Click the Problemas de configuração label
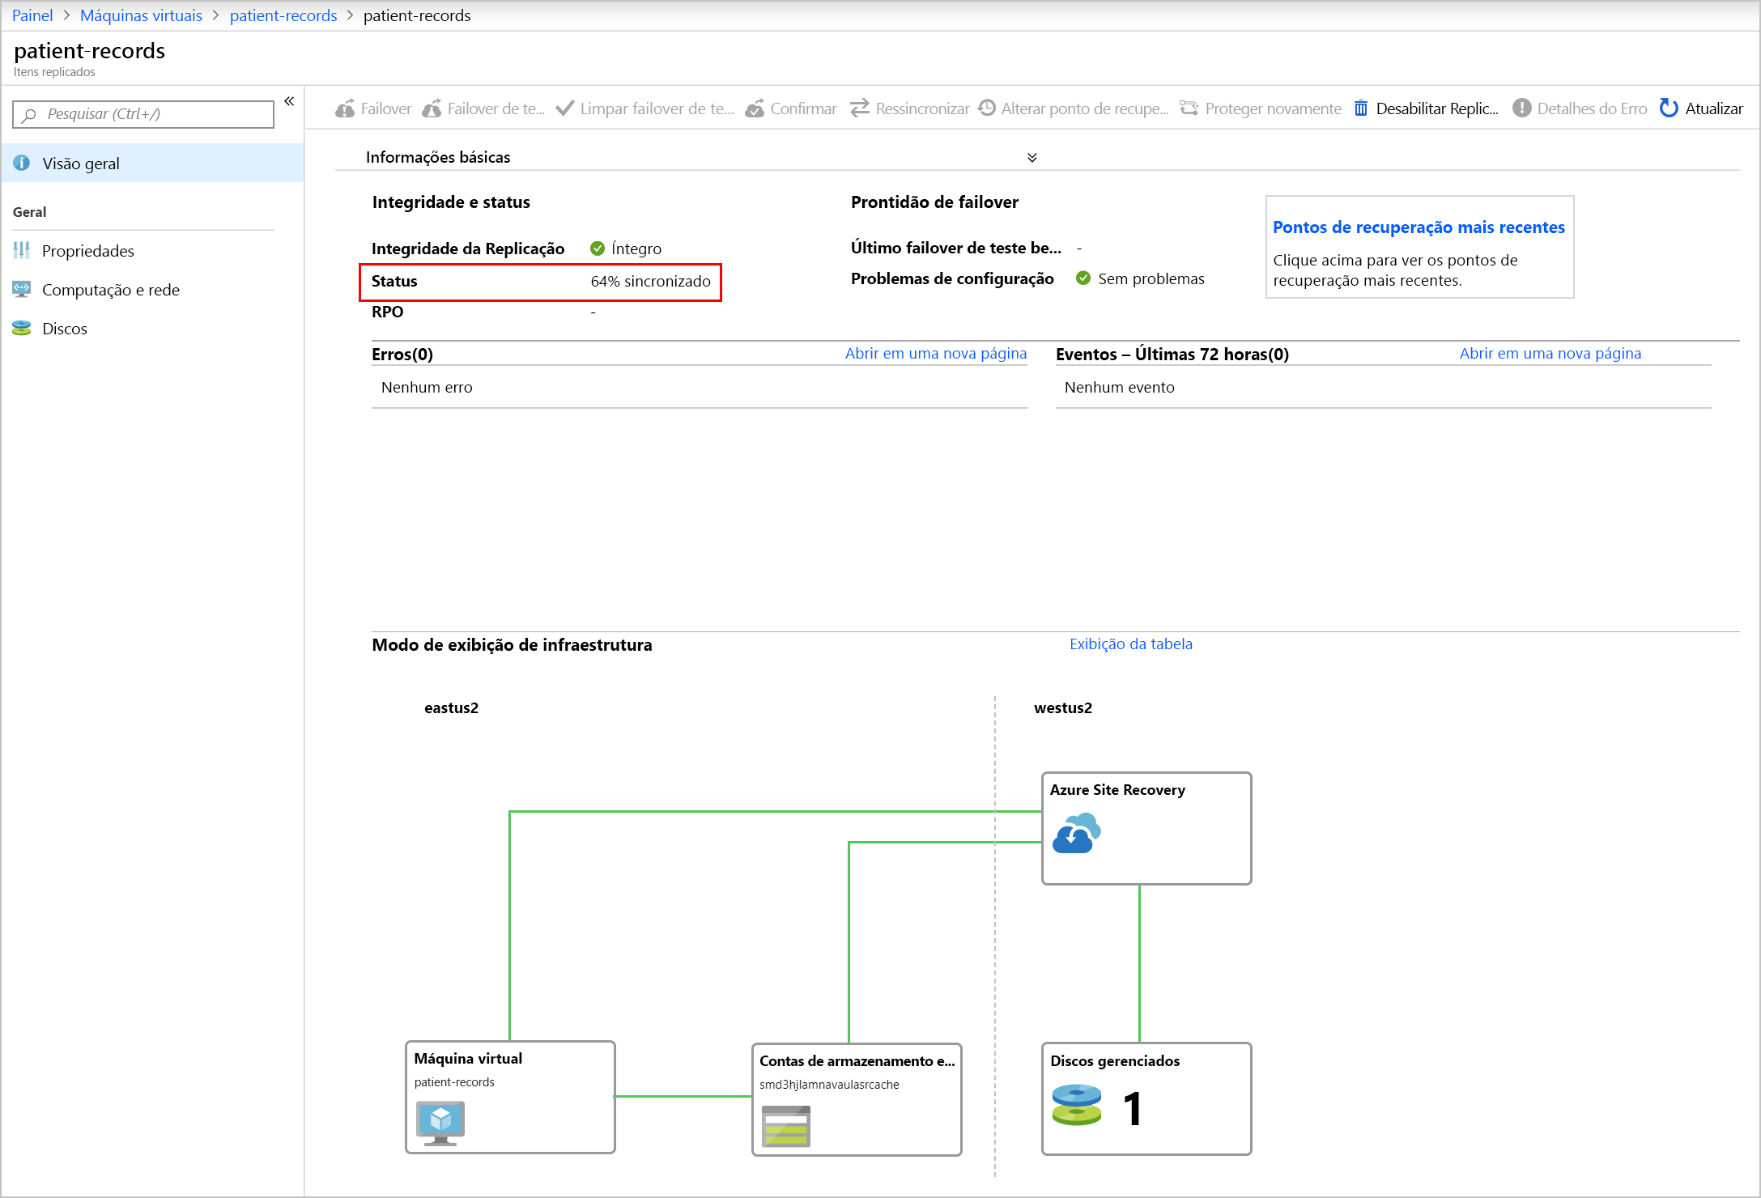1761x1198 pixels. [952, 279]
